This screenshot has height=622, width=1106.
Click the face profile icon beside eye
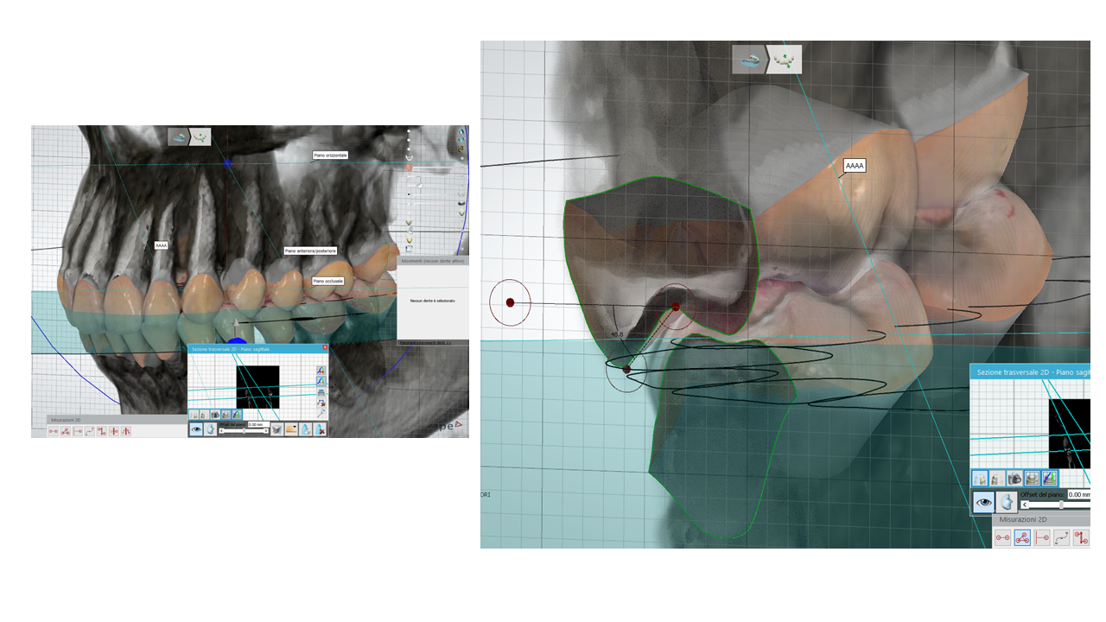(x=1006, y=502)
